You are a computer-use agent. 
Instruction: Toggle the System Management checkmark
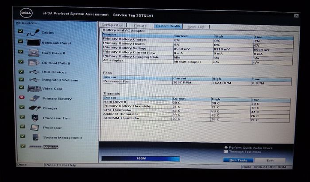tap(23, 136)
